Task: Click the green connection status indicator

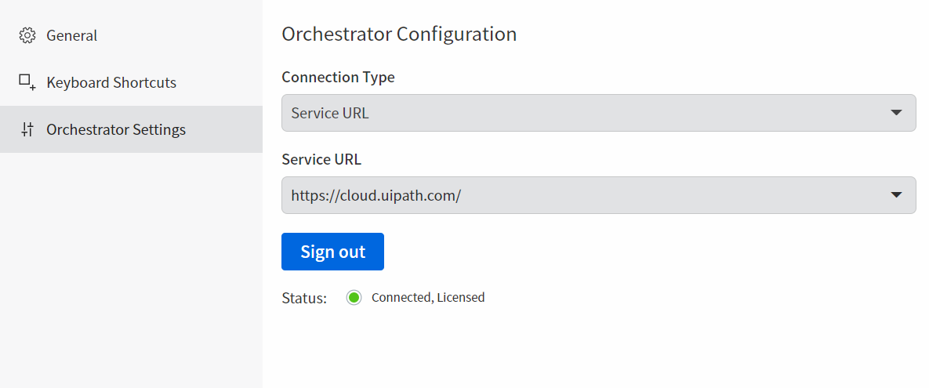Action: point(354,297)
